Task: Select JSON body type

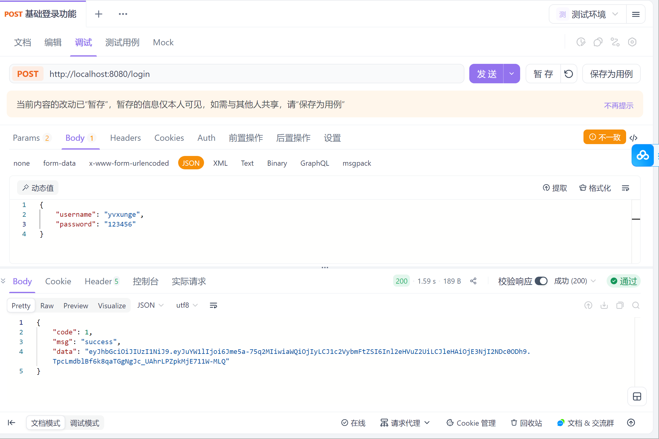Action: [x=191, y=163]
